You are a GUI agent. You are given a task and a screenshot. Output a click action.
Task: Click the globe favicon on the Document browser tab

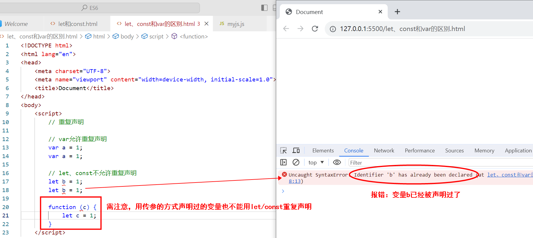pos(289,12)
